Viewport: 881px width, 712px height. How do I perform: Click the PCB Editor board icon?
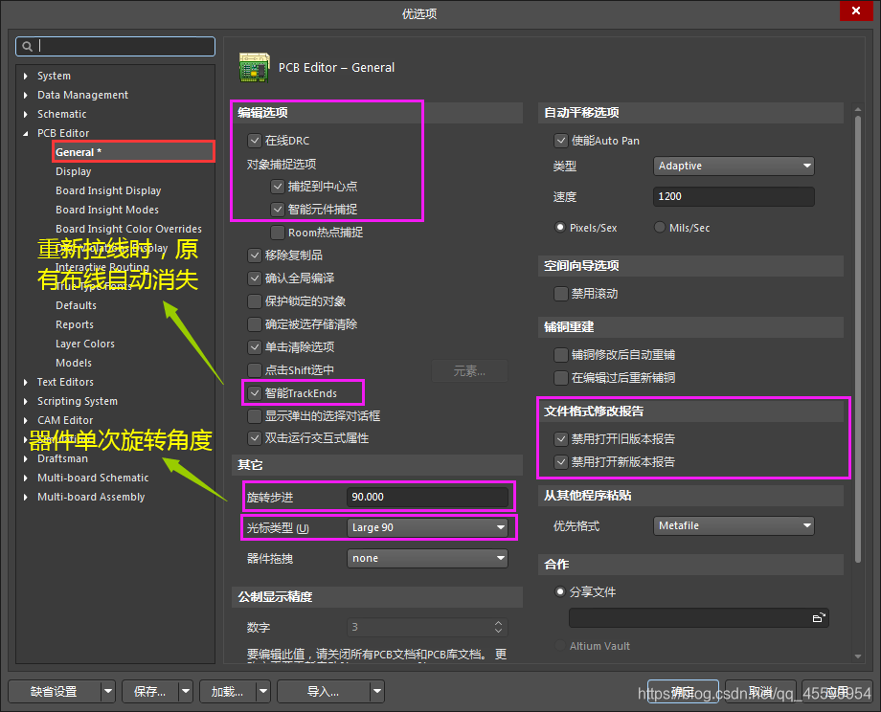point(254,67)
